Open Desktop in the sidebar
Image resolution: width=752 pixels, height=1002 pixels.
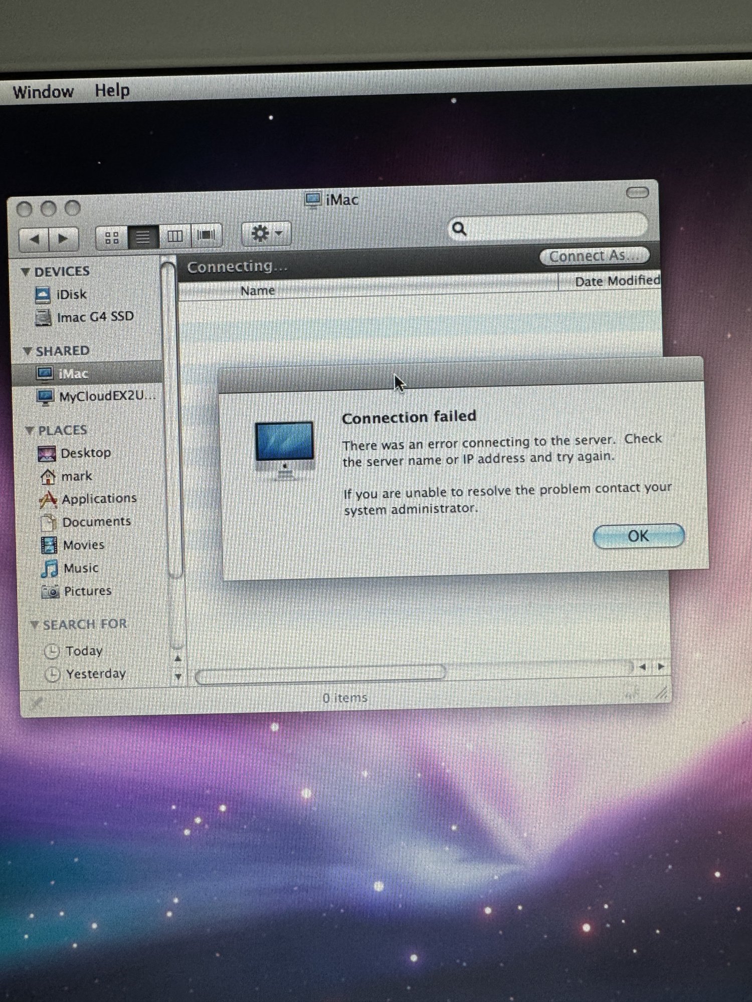click(74, 453)
